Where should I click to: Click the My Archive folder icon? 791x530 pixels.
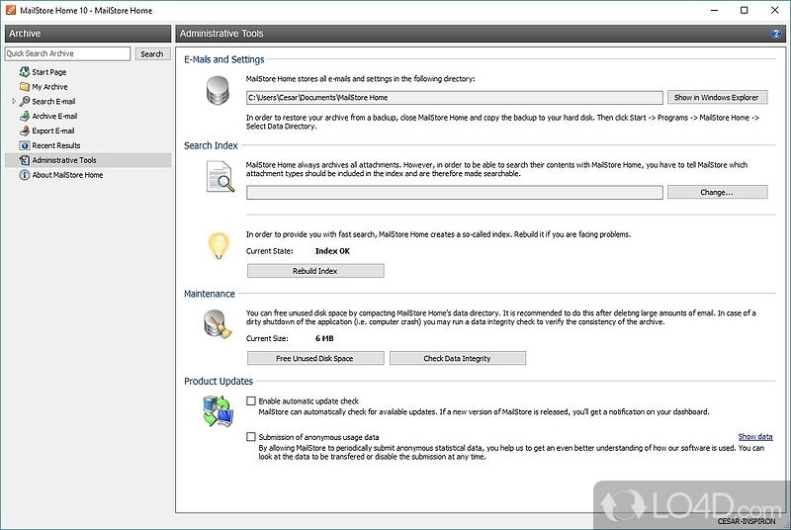[24, 87]
